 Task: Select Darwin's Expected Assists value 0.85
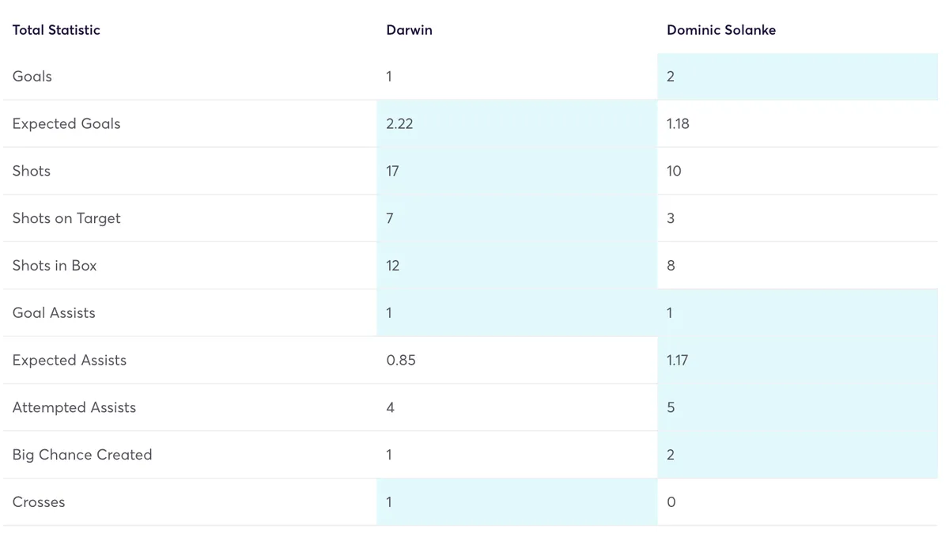[x=401, y=361]
